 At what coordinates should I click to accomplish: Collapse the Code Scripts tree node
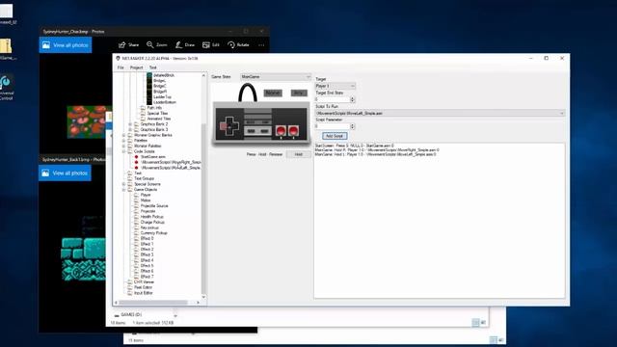point(124,151)
